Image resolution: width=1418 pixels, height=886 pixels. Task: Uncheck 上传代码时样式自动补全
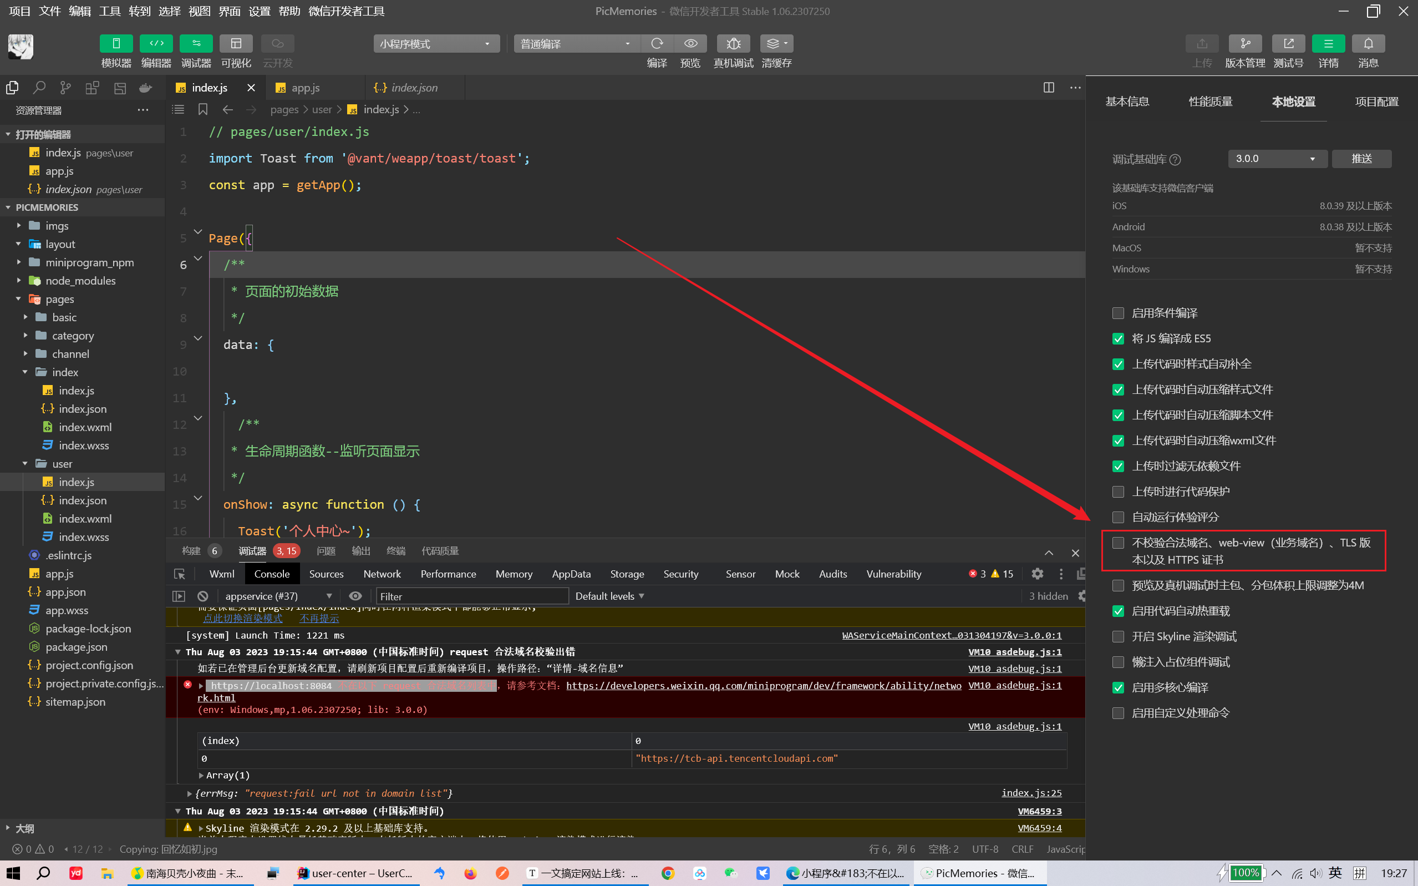coord(1118,364)
